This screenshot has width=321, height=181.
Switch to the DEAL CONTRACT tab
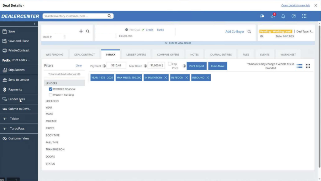point(85,55)
